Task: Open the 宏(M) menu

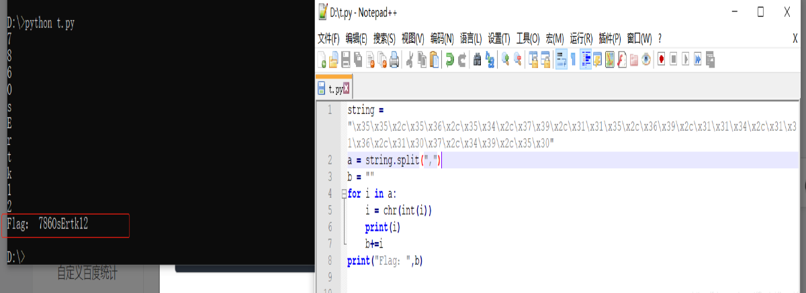Action: point(555,38)
